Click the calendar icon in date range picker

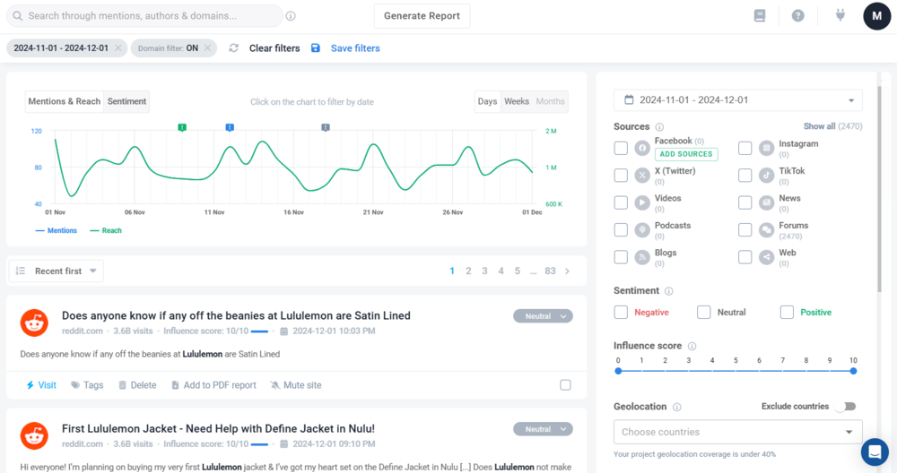pos(629,100)
